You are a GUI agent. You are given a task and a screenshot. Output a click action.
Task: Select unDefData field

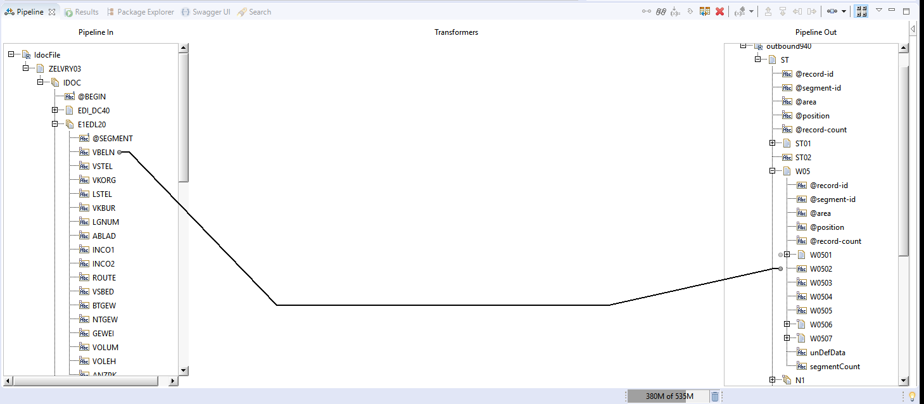click(x=828, y=352)
